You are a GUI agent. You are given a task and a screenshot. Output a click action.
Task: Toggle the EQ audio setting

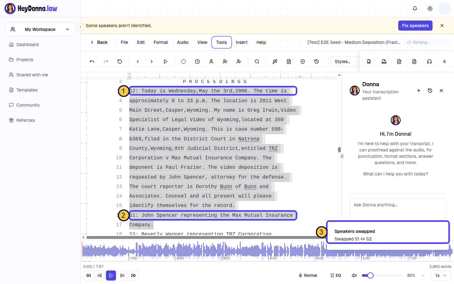(x=335, y=275)
